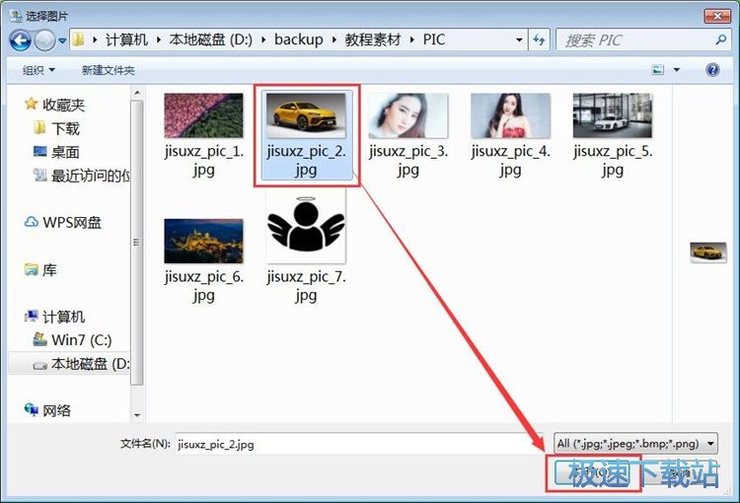This screenshot has height=503, width=740.
Task: Select jisuxz_pic_2.jpg yellow car thumbnail
Action: click(306, 115)
